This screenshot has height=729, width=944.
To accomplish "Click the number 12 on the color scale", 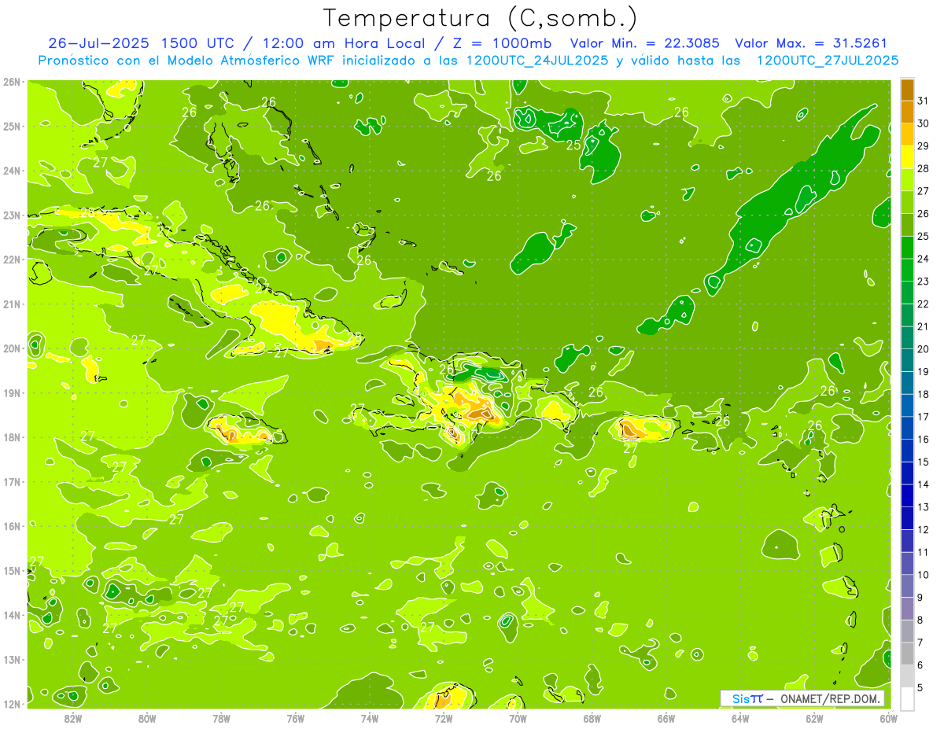I will [924, 530].
